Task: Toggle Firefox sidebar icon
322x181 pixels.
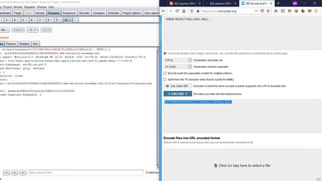Action: pos(283,11)
